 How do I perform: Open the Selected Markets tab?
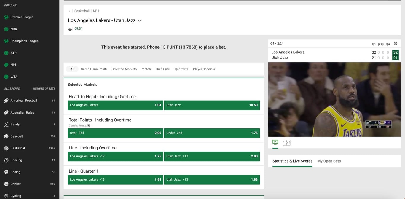[x=124, y=69]
